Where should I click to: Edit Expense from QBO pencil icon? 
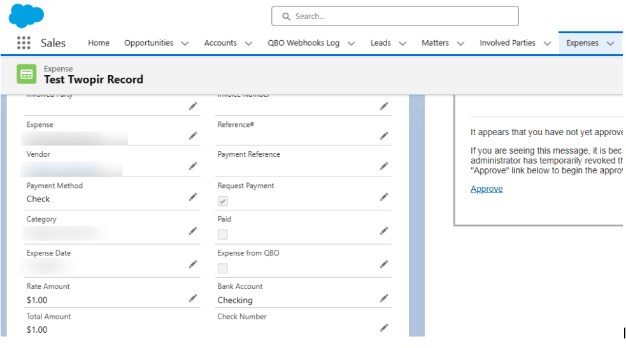(x=383, y=264)
